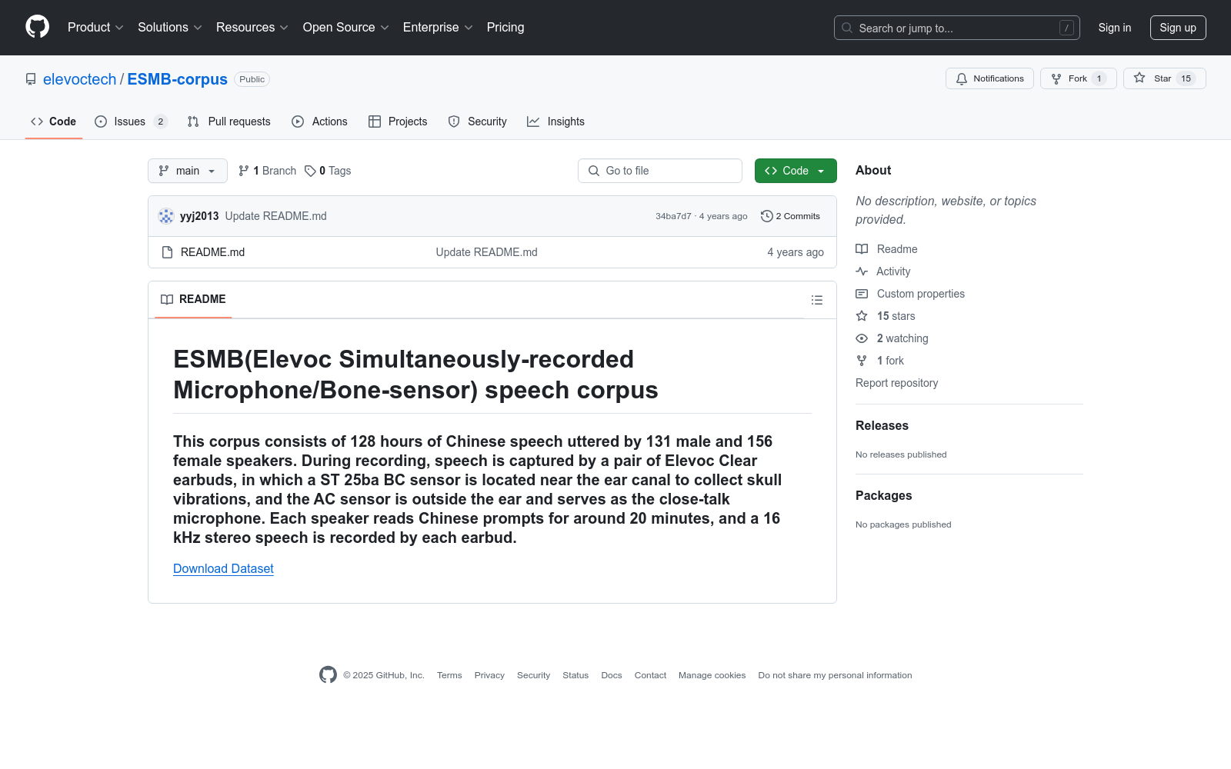This screenshot has width=1231, height=769.
Task: Open Update README.md commit message in file row
Action: (486, 252)
